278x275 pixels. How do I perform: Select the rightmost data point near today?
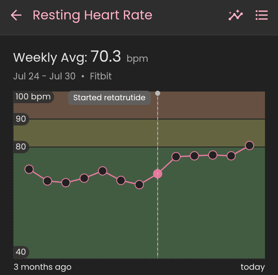(x=249, y=145)
